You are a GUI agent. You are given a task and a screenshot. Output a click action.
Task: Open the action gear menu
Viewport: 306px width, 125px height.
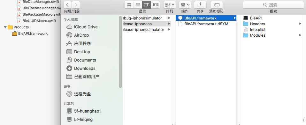185,5
